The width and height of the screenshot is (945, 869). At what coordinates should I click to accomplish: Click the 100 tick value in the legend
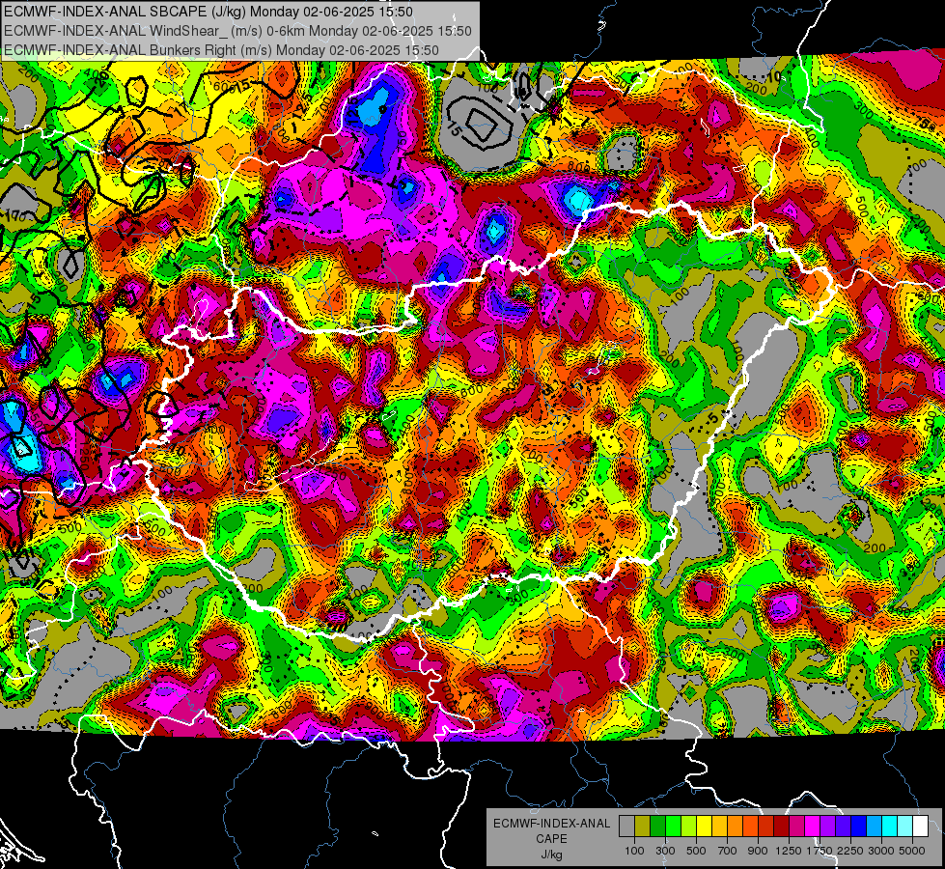(634, 851)
